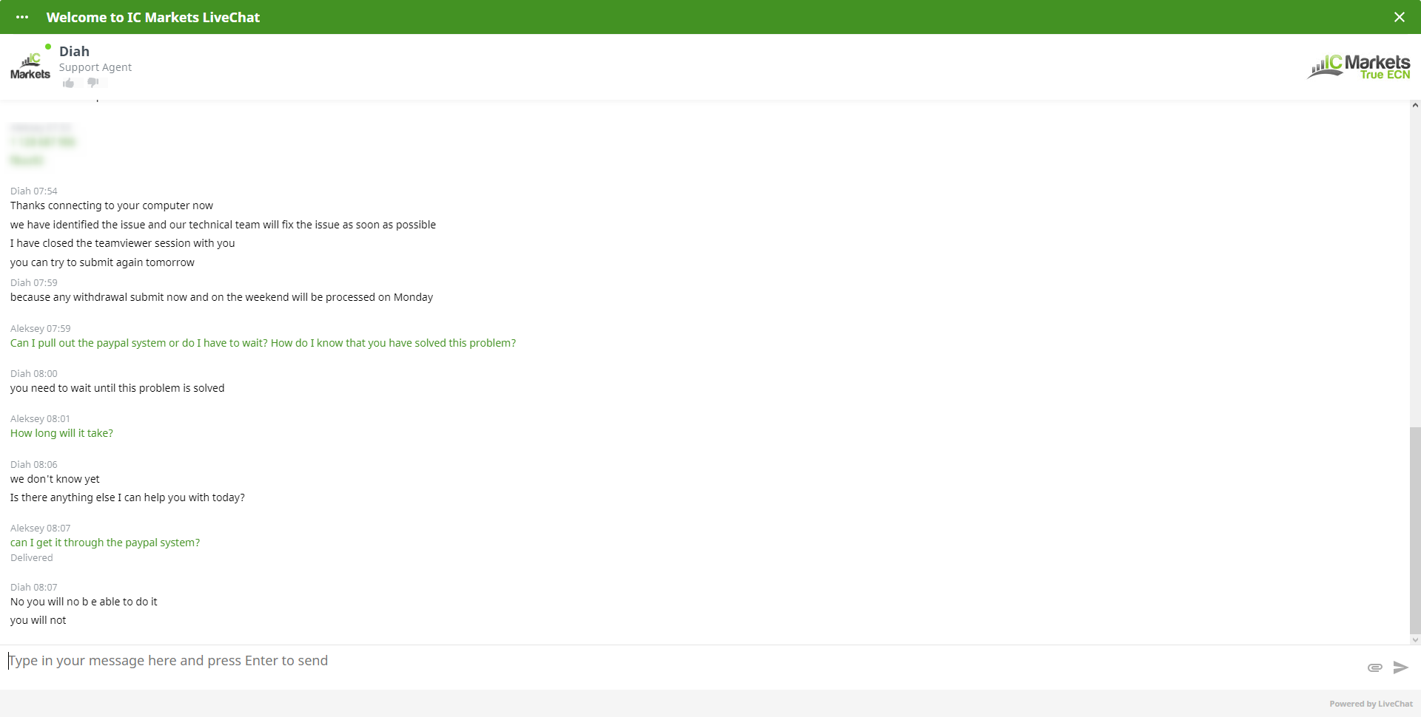Click the 'Aleksey 07:59' timestamp

pos(41,328)
